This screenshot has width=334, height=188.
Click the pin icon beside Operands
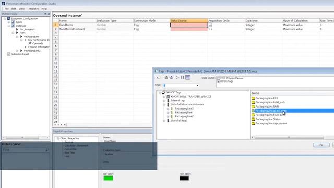[30, 43]
